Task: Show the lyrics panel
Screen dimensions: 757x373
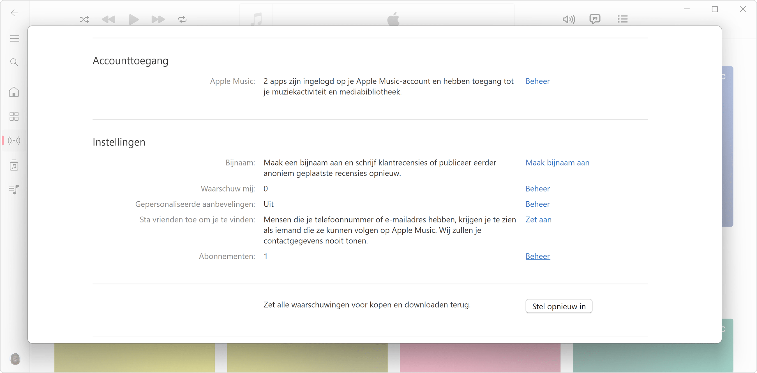Action: (595, 19)
